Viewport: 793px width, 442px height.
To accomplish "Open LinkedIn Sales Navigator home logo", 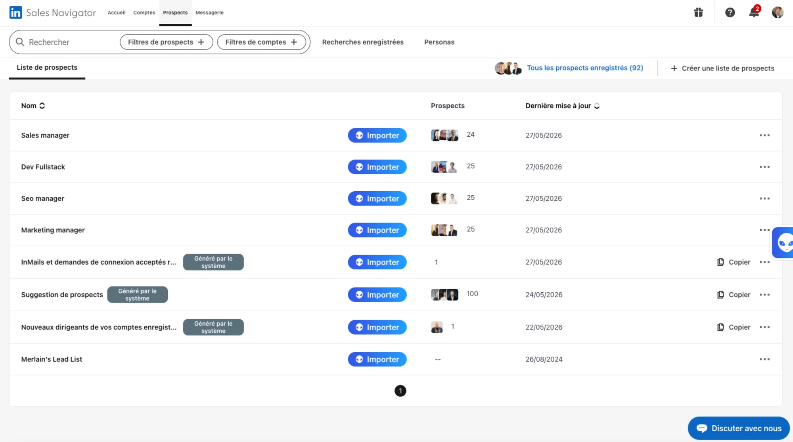I will click(x=52, y=13).
